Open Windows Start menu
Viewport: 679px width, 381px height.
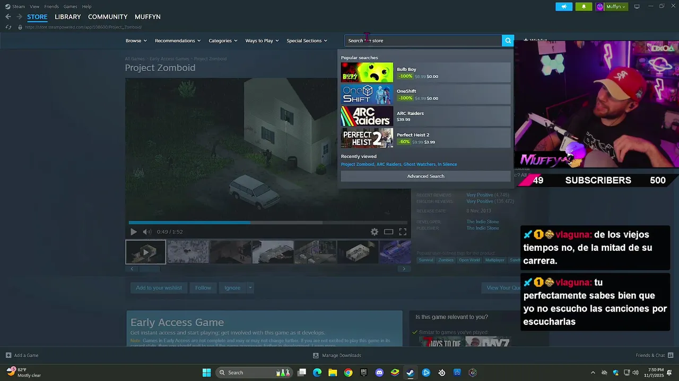tap(206, 373)
